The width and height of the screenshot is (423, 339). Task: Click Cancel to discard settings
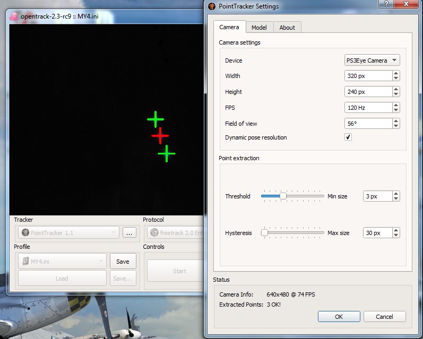click(x=384, y=317)
